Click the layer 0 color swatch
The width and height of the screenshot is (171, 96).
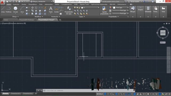coord(82,8)
